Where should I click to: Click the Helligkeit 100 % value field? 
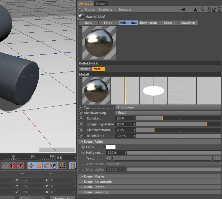tap(117, 153)
